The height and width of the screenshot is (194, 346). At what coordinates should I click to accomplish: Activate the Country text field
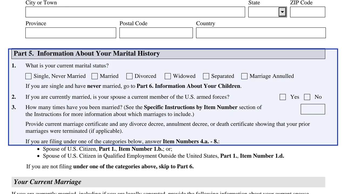[261, 33]
